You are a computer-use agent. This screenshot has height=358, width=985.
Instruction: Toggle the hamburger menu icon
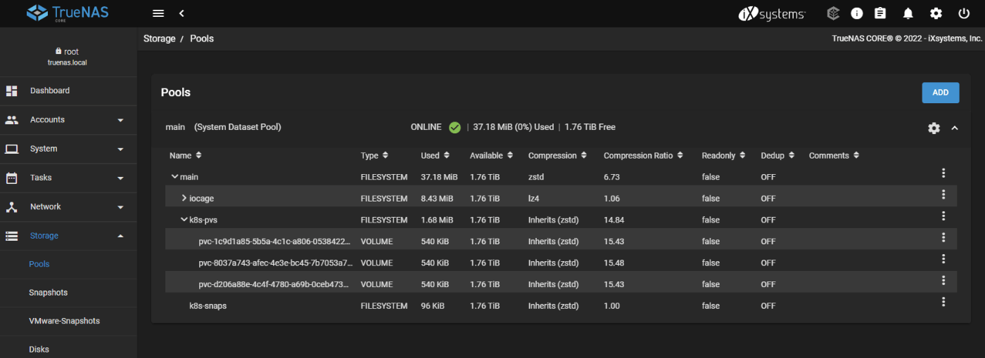coord(158,13)
